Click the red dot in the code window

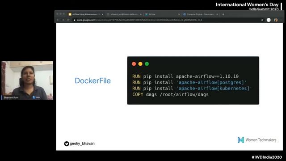134,64
